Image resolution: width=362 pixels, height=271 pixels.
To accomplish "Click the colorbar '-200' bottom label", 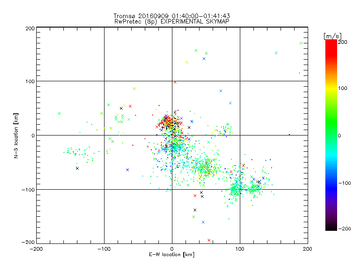I will click(344, 229).
